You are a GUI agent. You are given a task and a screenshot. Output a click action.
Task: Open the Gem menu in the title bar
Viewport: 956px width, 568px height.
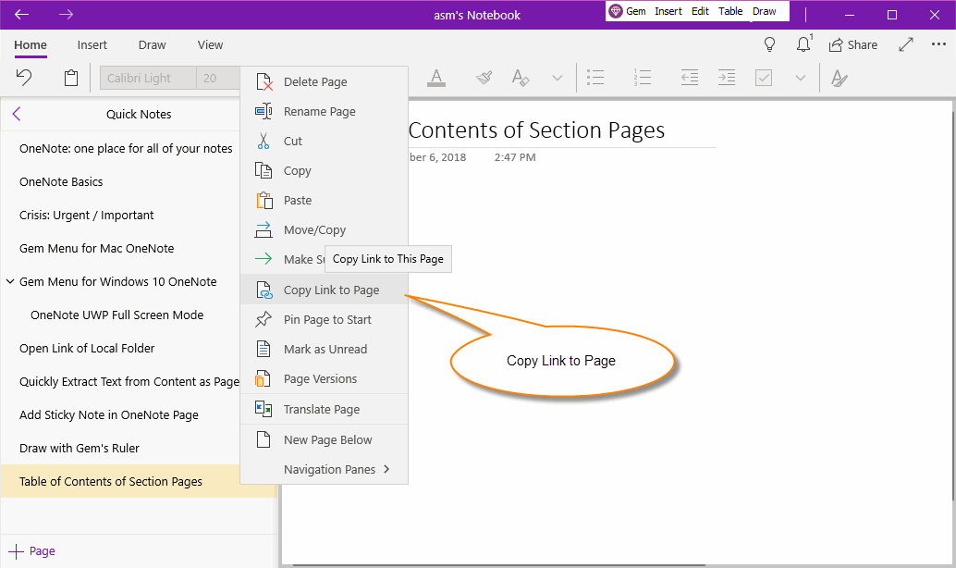pyautogui.click(x=636, y=11)
